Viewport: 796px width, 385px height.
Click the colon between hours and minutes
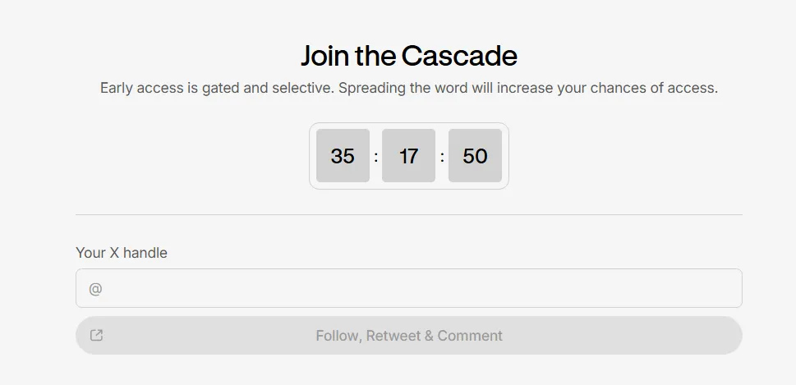[x=376, y=156]
